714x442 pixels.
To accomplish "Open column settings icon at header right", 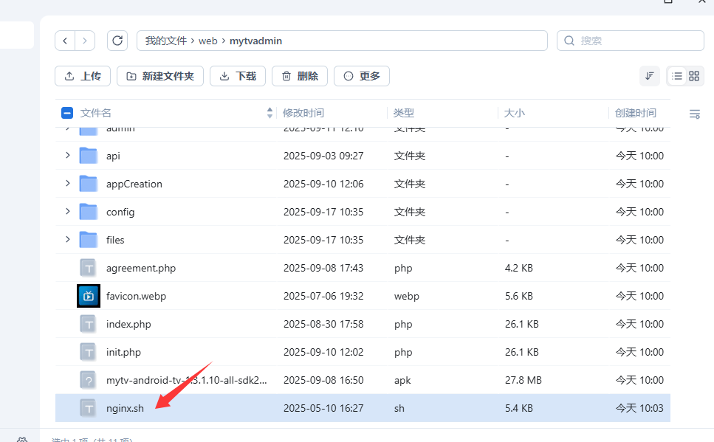I will (694, 114).
